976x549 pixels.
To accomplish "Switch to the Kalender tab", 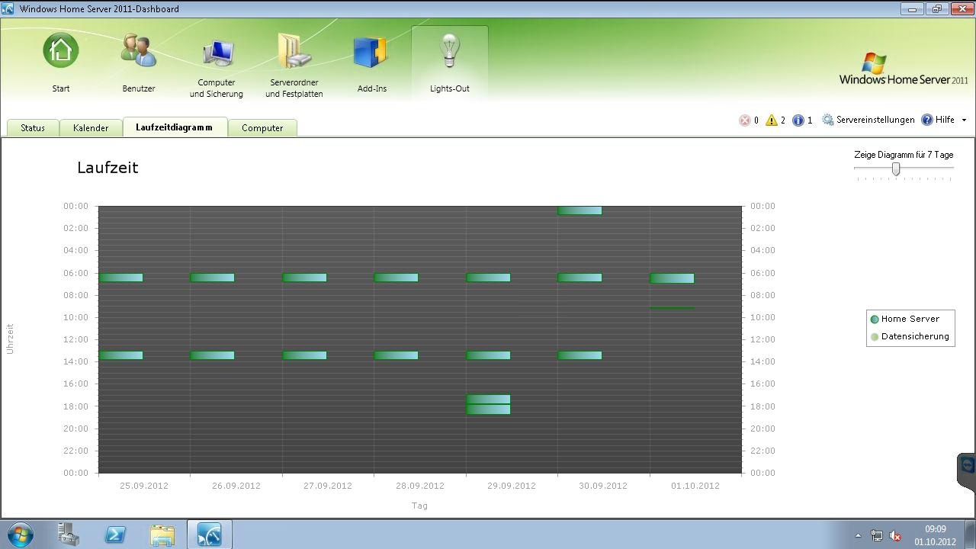I will pyautogui.click(x=91, y=128).
